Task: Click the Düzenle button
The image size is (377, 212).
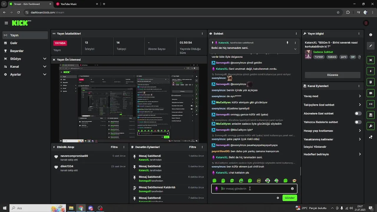Action: (333, 75)
